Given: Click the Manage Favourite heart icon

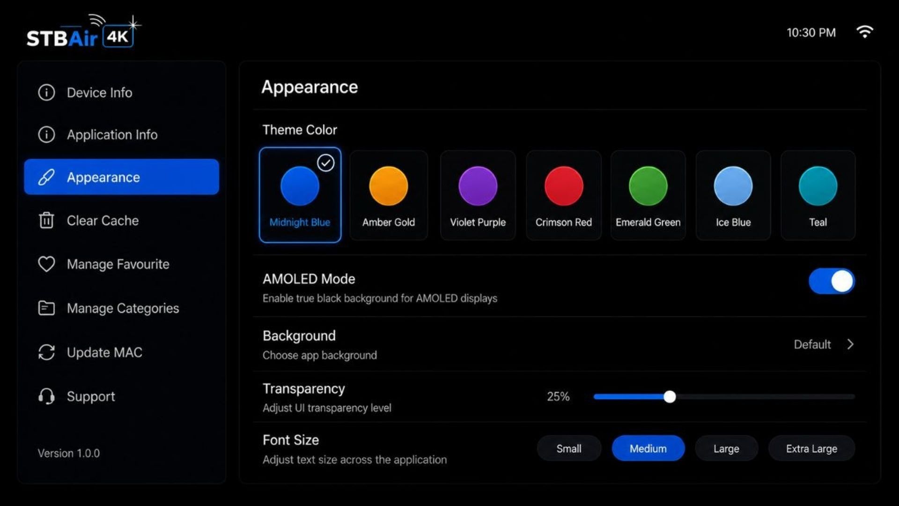Looking at the screenshot, I should [x=46, y=264].
